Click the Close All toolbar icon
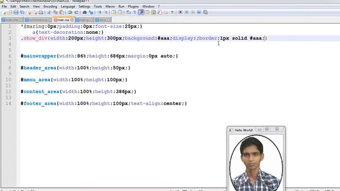 click(x=35, y=12)
